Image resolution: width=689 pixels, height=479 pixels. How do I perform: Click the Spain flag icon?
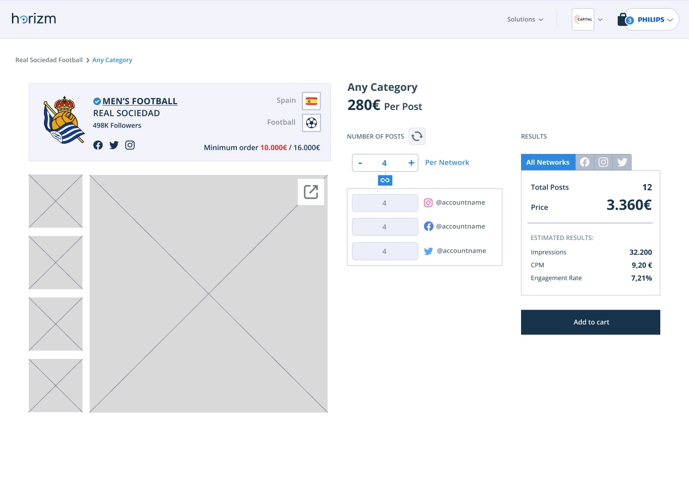click(311, 101)
